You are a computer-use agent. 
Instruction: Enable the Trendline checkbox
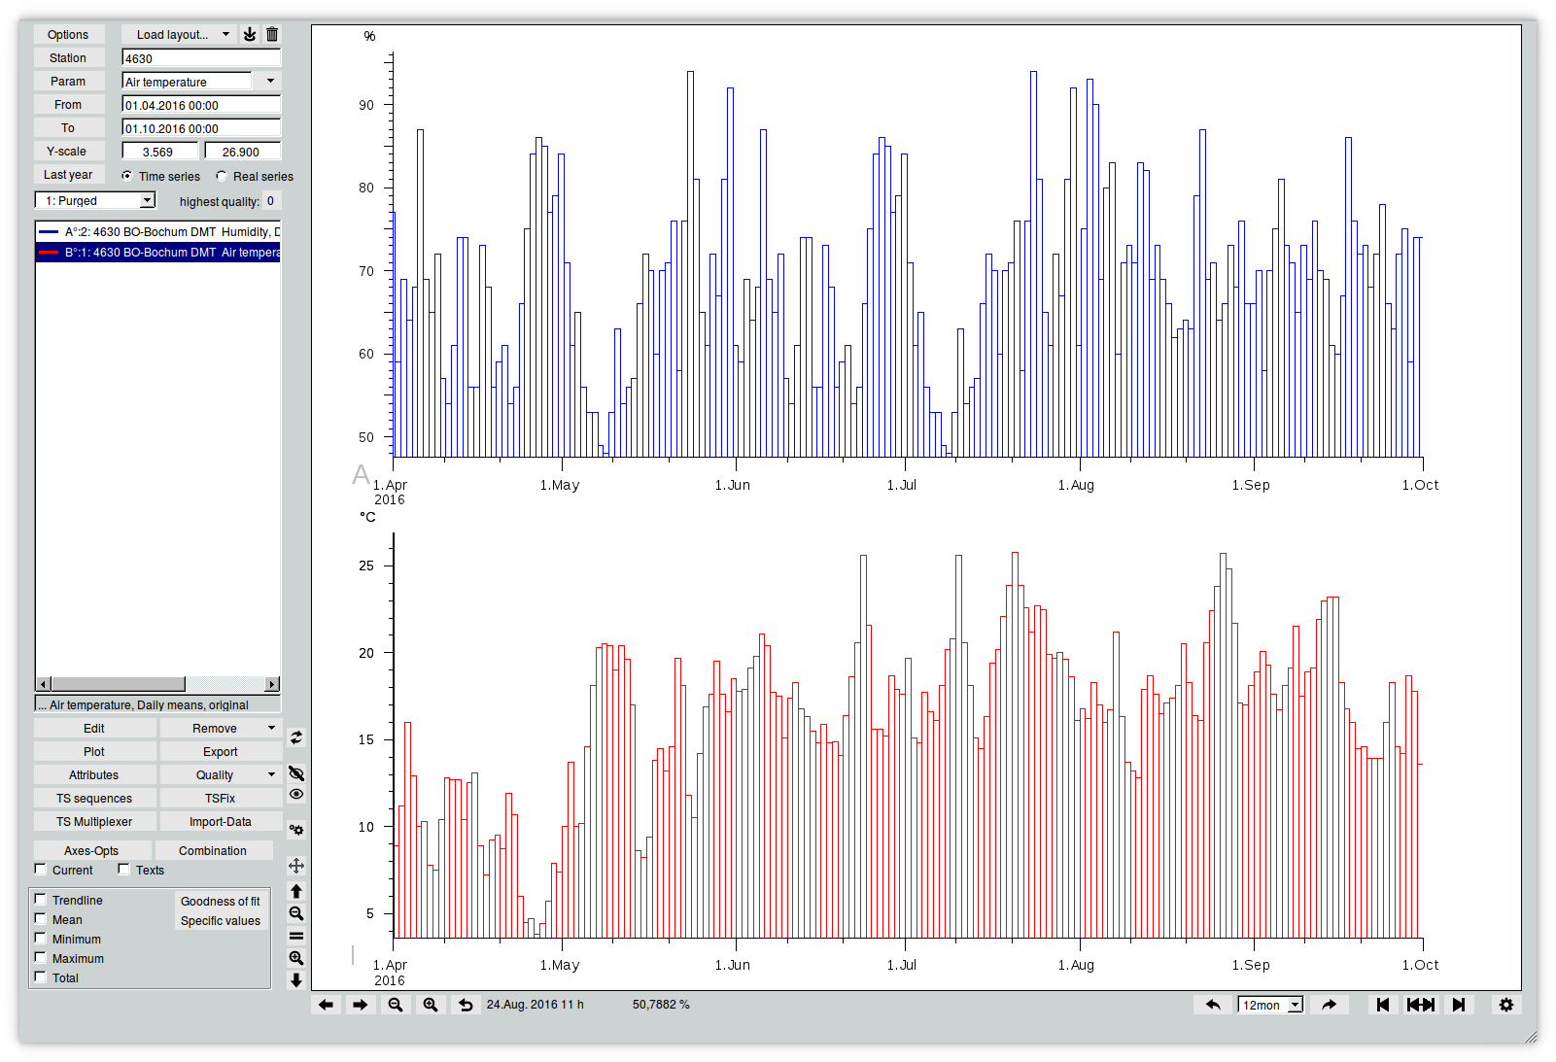[41, 900]
